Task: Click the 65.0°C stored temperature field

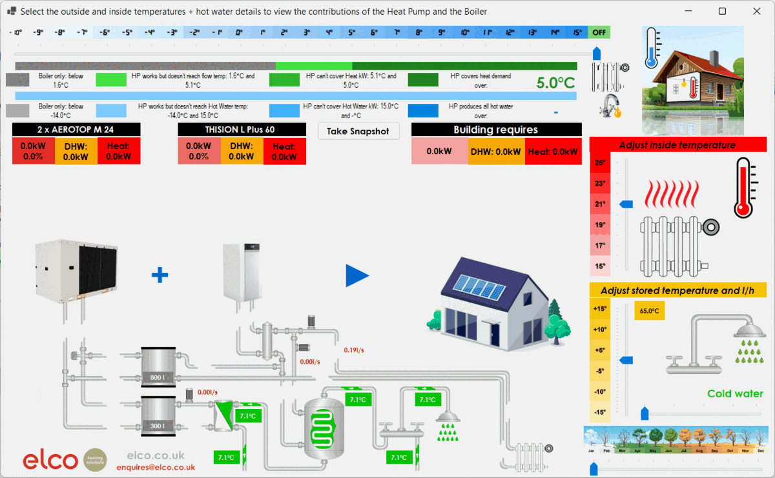Action: coord(649,310)
